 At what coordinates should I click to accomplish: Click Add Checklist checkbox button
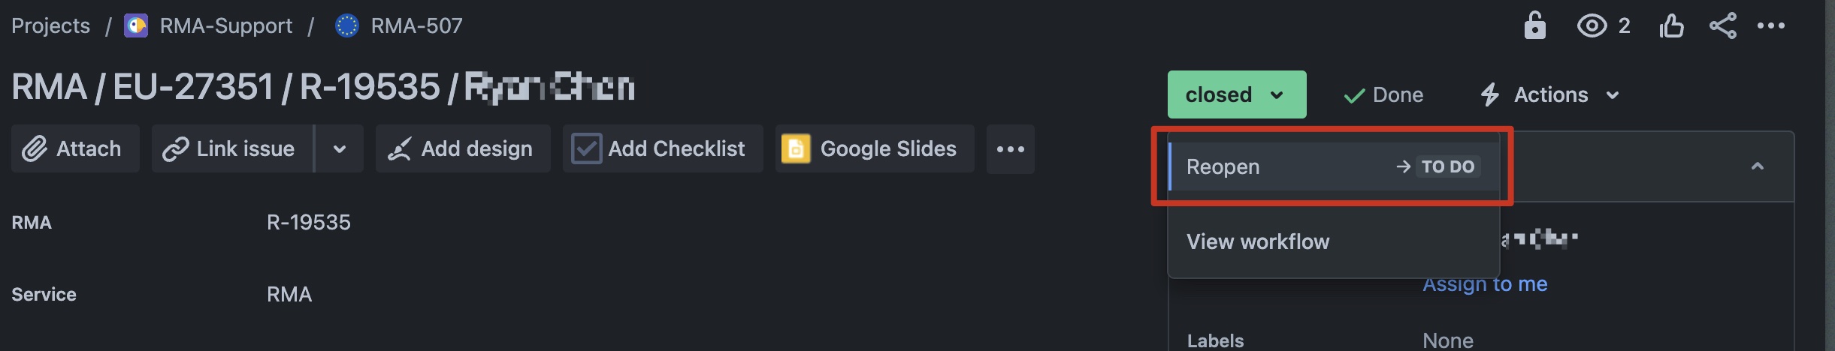663,148
